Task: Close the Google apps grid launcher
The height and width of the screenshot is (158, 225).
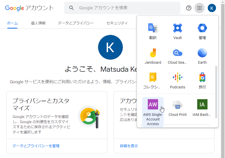Action: coord(200,8)
